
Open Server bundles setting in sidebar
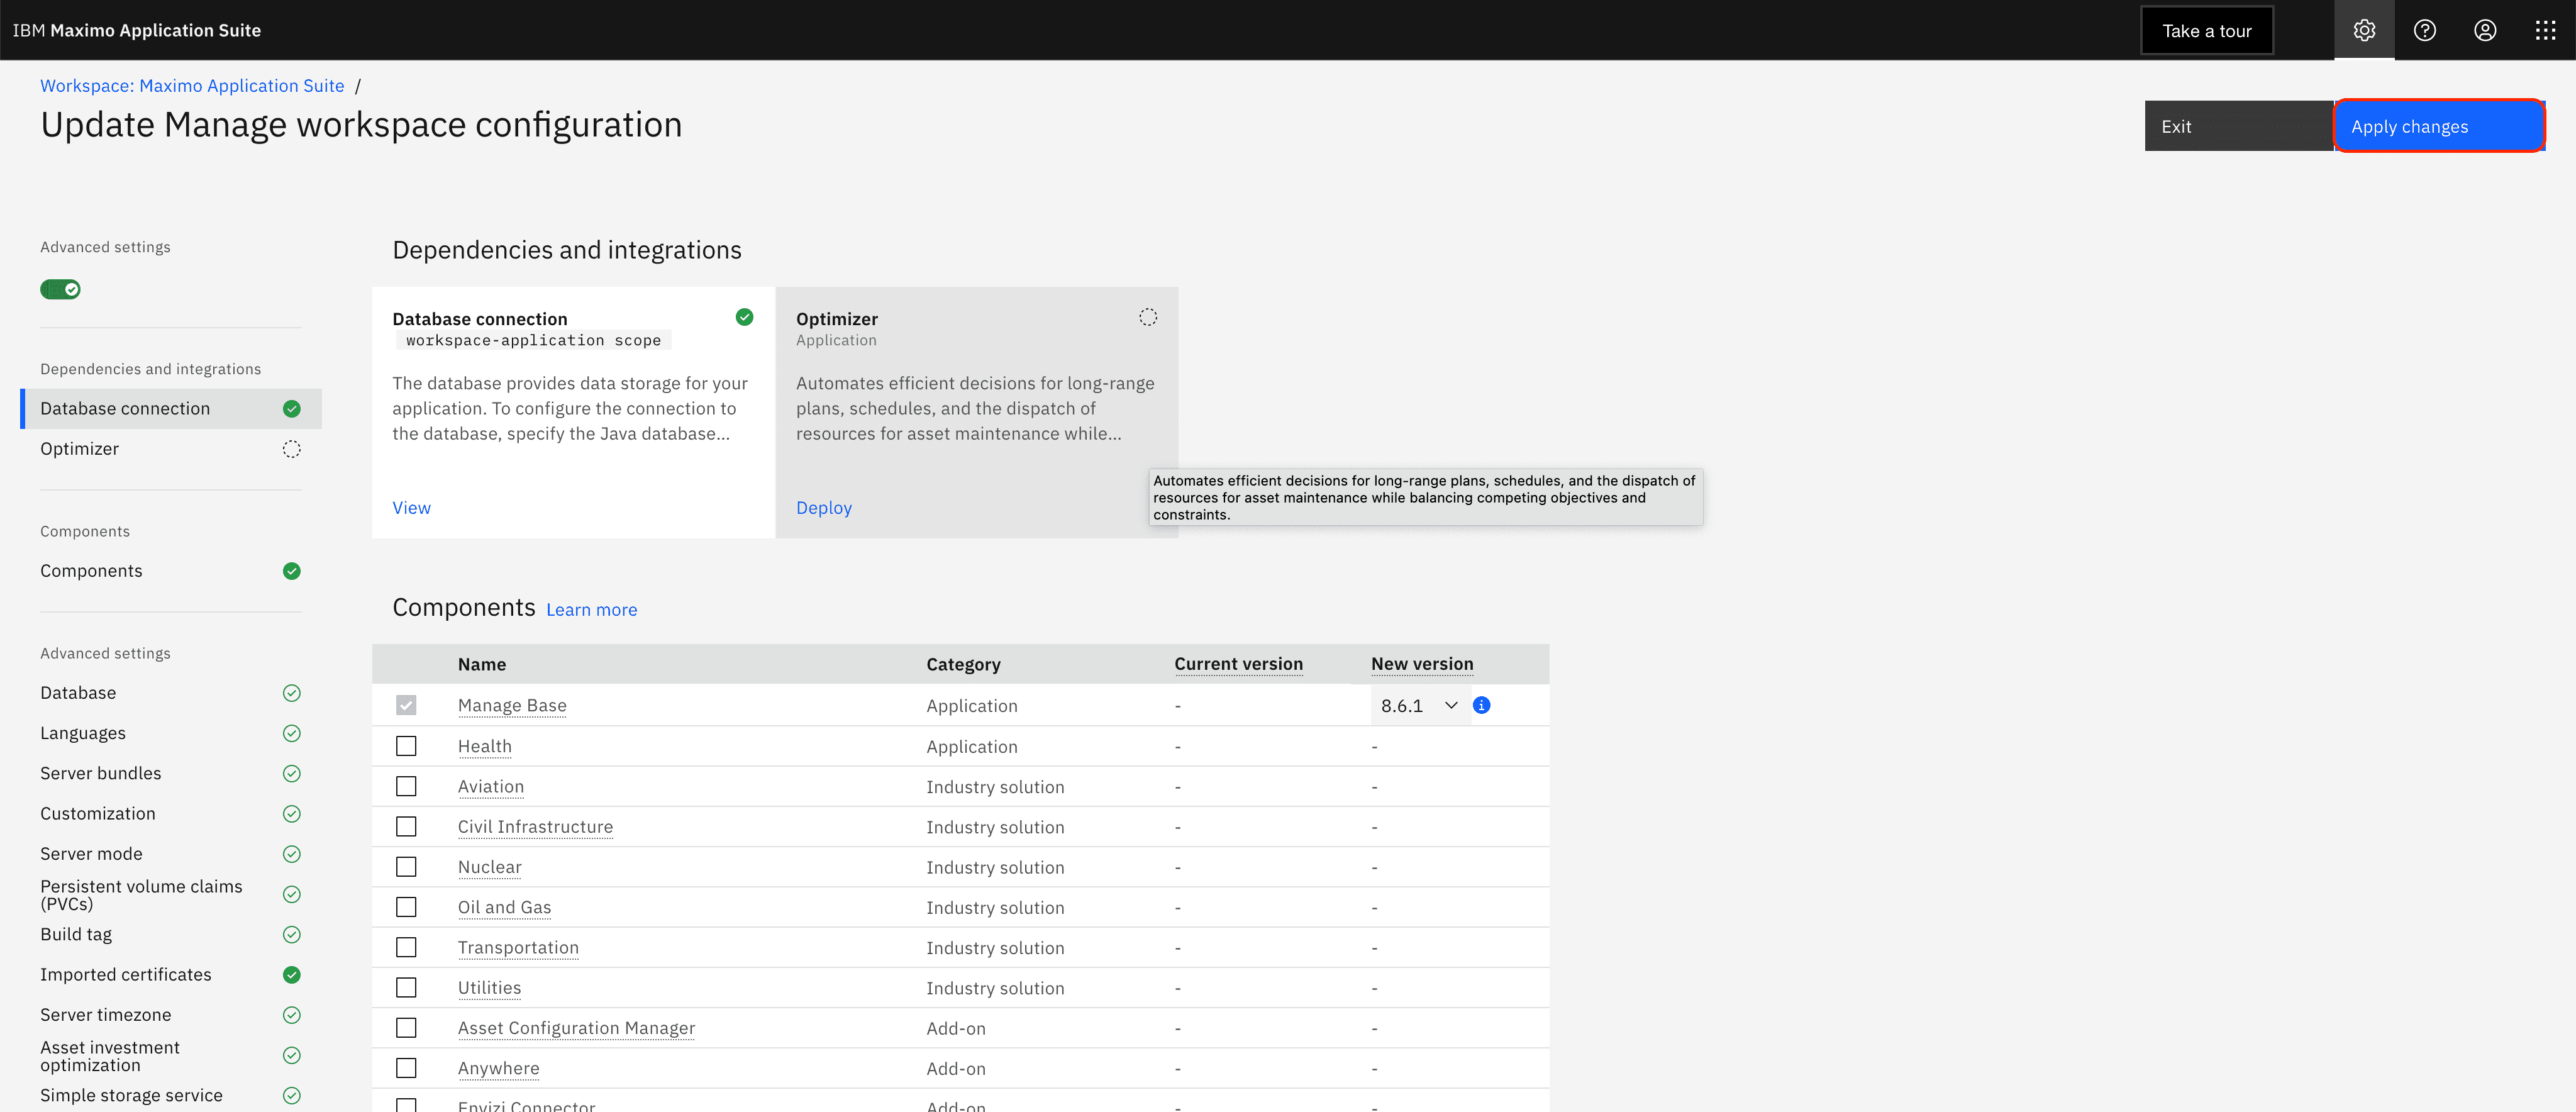coord(171,773)
